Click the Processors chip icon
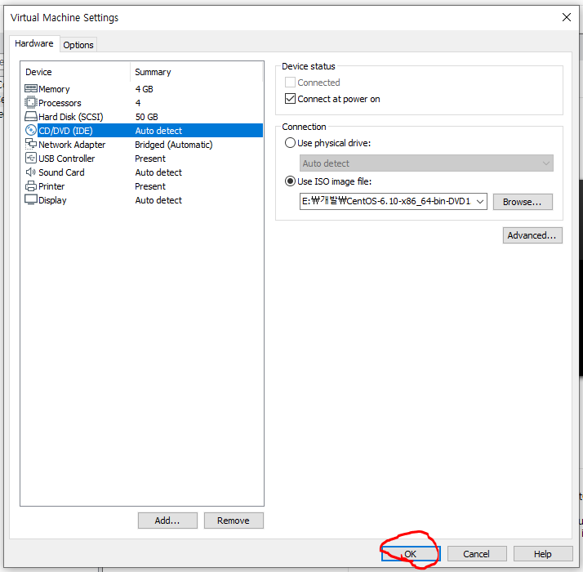The width and height of the screenshot is (583, 572). pos(31,102)
